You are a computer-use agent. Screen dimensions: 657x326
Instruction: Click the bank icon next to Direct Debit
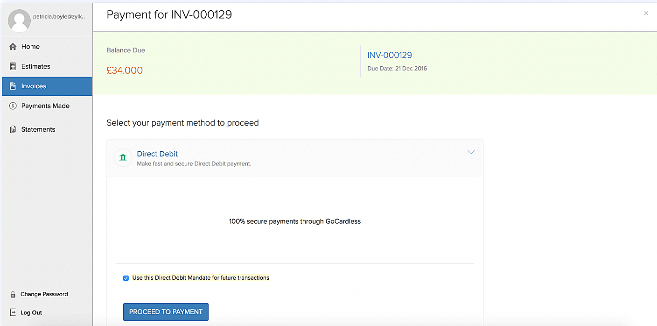[123, 157]
